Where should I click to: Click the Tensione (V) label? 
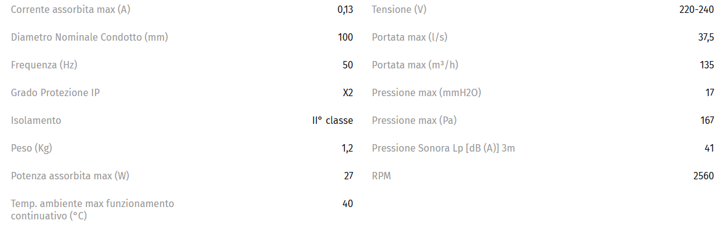click(399, 10)
